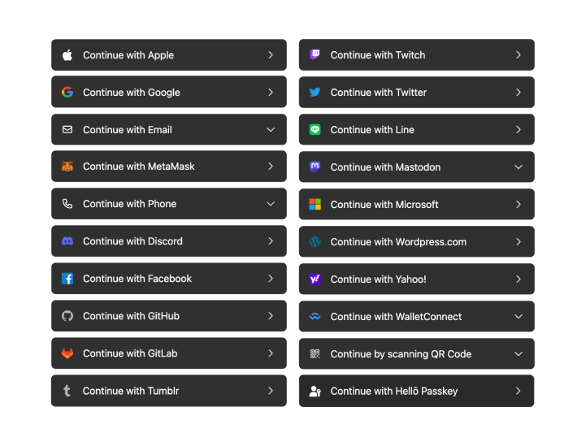Click the Discord logo icon

coord(67,241)
